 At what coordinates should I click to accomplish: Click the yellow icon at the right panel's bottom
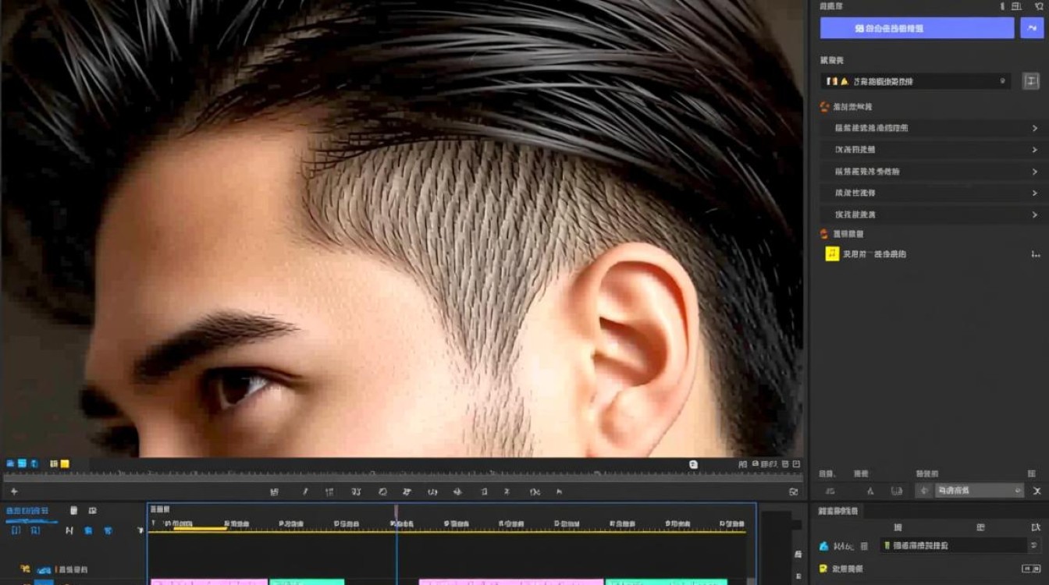tap(823, 569)
